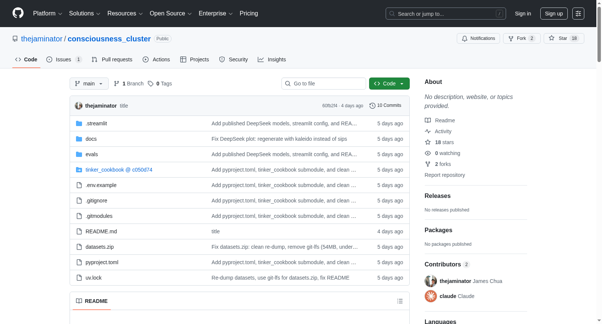This screenshot has width=602, height=324.
Task: Click thejaminator avatar in commit header
Action: click(79, 106)
